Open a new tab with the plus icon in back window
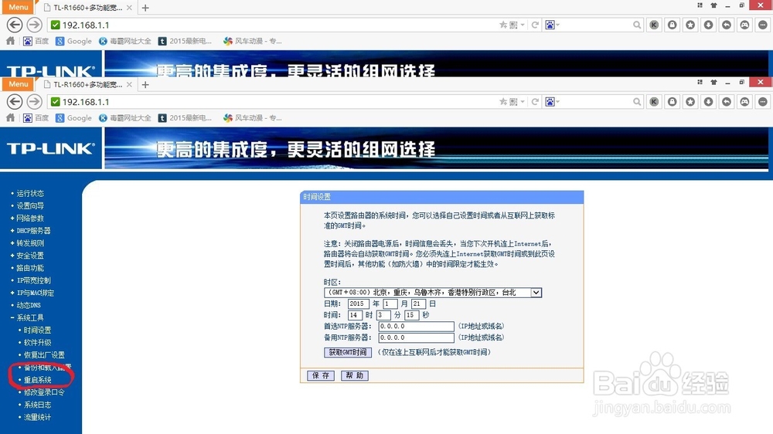This screenshot has width=773, height=434. click(x=145, y=8)
